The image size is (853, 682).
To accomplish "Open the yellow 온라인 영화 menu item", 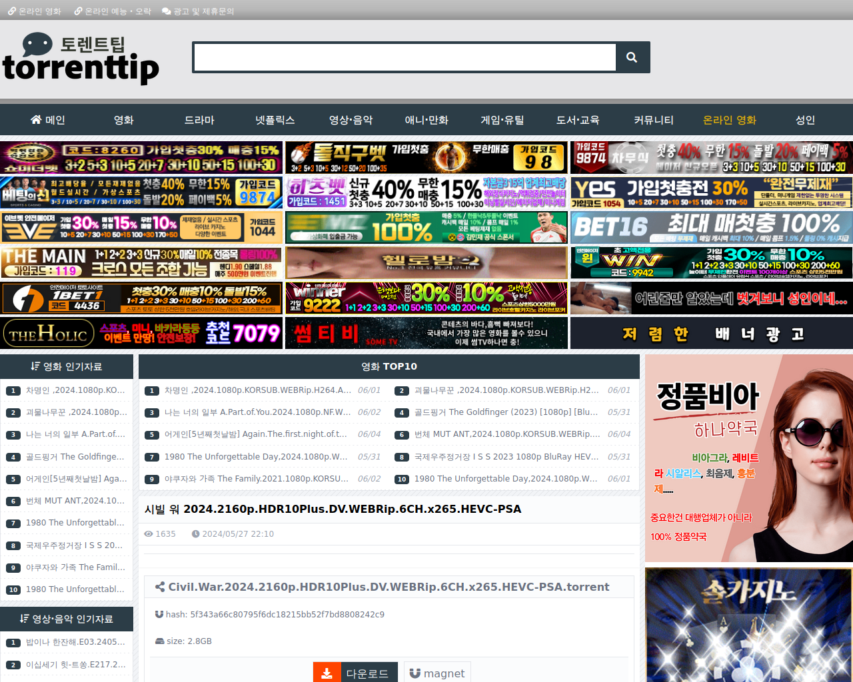I will (x=730, y=120).
